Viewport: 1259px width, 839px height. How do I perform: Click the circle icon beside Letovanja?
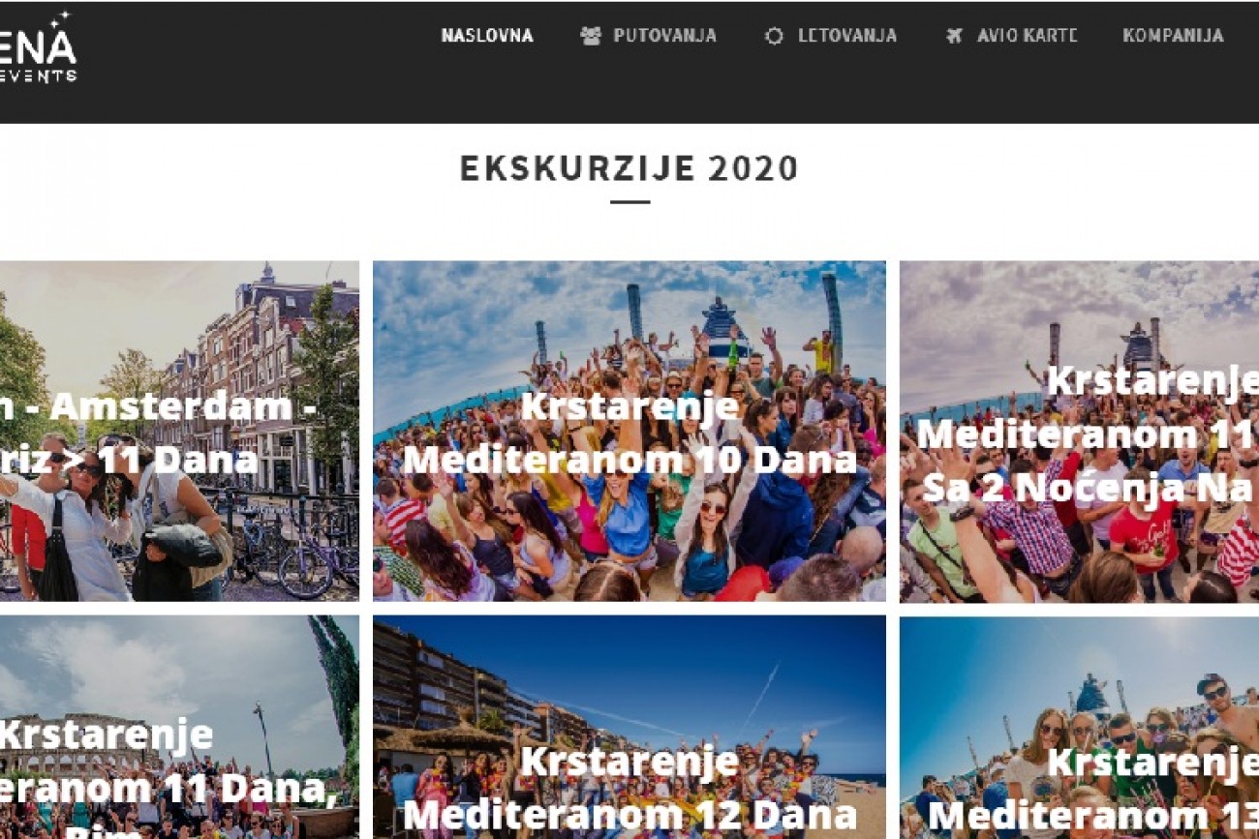pyautogui.click(x=774, y=36)
